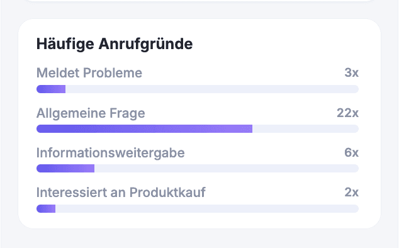Click the Häufige Anrufgründe heading
The width and height of the screenshot is (399, 248).
click(x=115, y=44)
